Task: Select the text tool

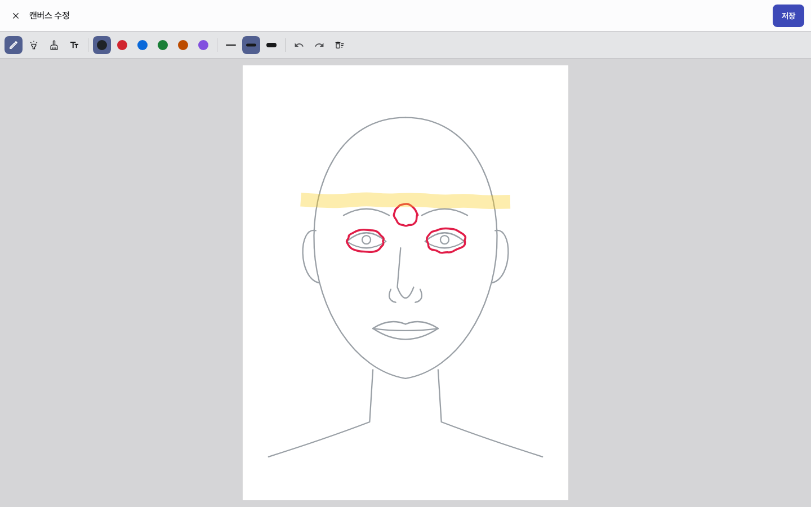Action: coord(74,45)
